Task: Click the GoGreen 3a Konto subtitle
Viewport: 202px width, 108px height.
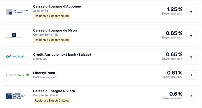Action: pos(45,77)
